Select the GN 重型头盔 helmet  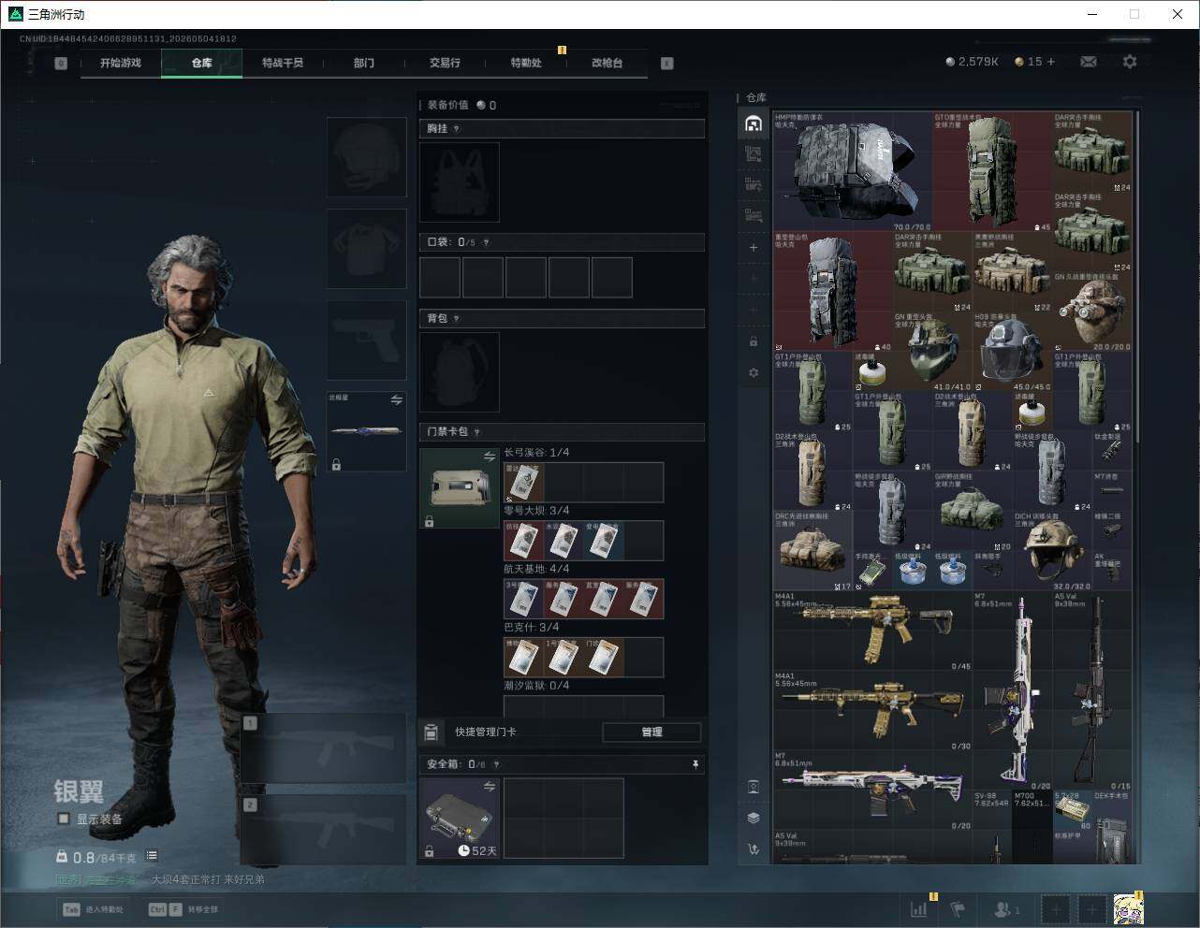coord(932,352)
